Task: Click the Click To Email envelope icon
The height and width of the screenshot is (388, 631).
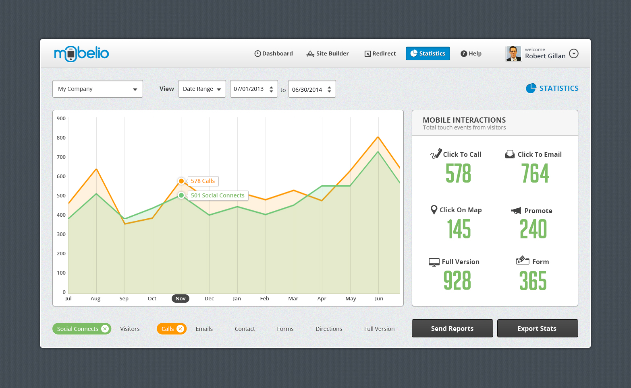Action: (x=510, y=154)
